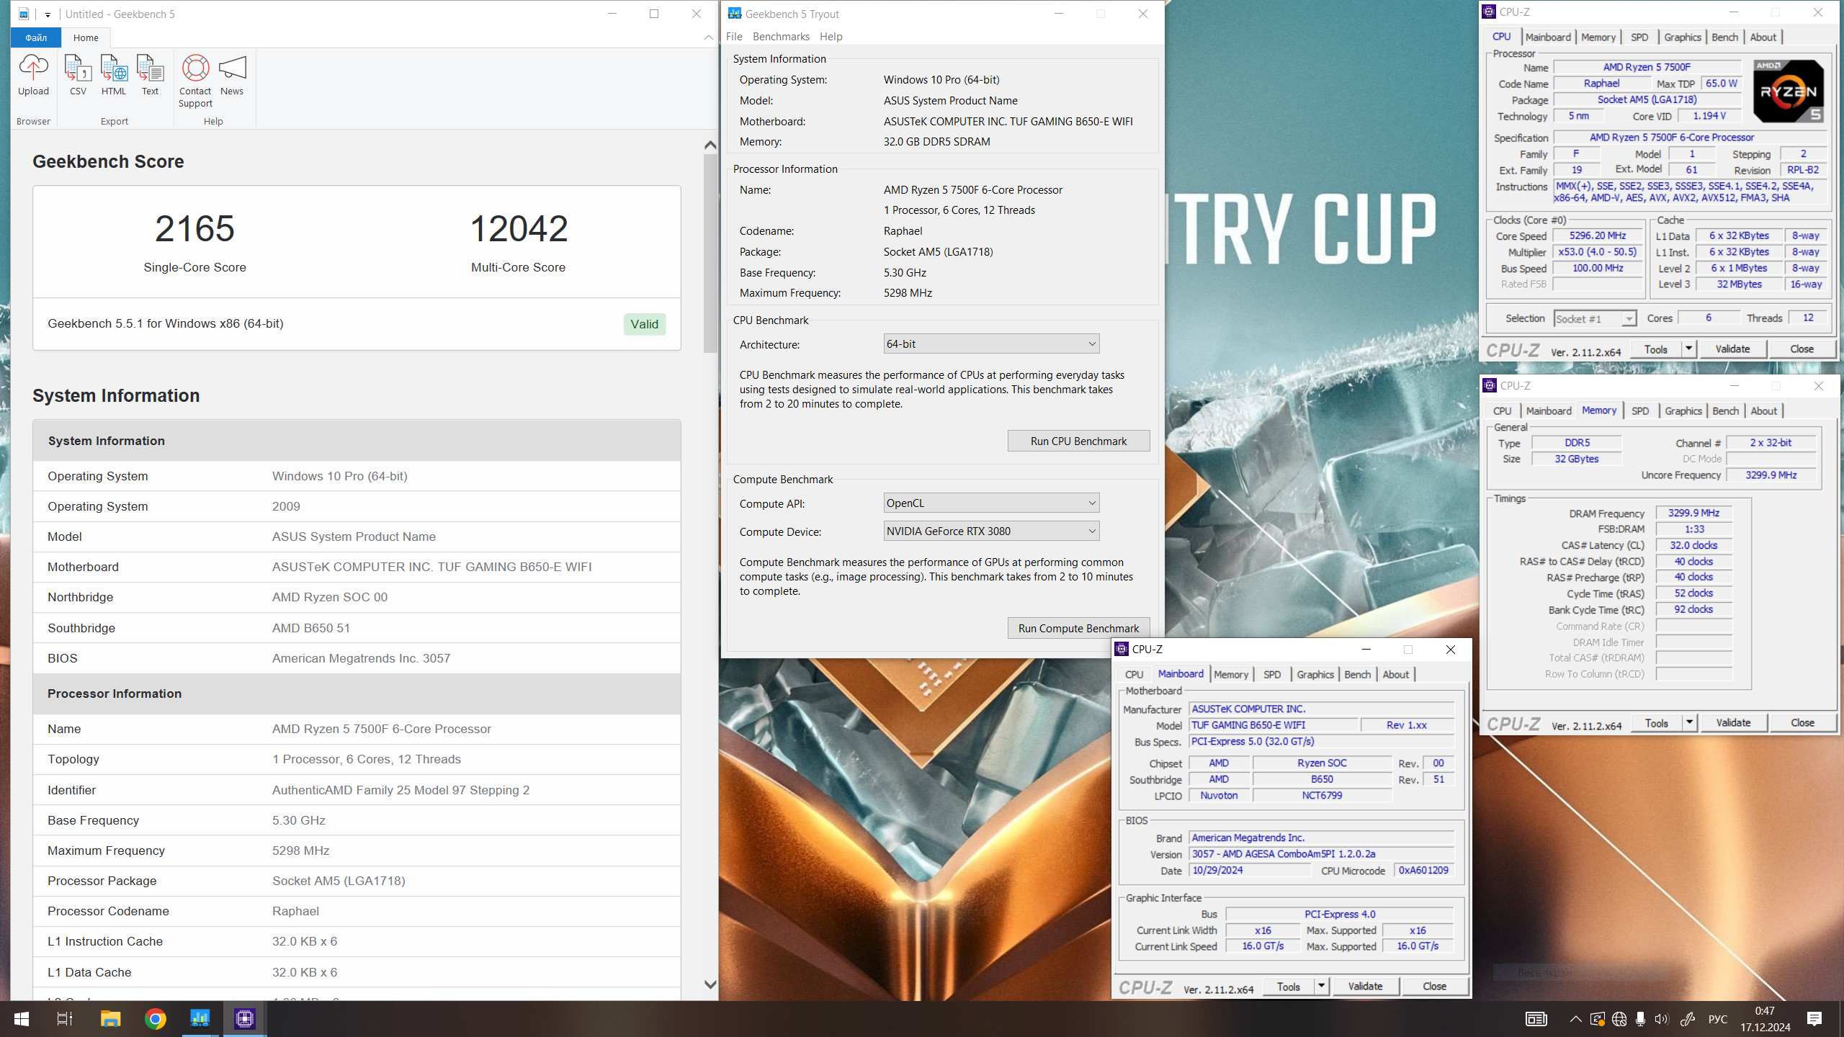This screenshot has height=1037, width=1844.
Task: Click the Valid badge in Geekbench score
Action: coord(644,324)
